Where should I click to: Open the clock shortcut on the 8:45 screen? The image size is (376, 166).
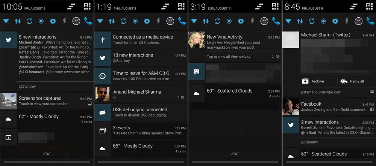tap(358, 21)
